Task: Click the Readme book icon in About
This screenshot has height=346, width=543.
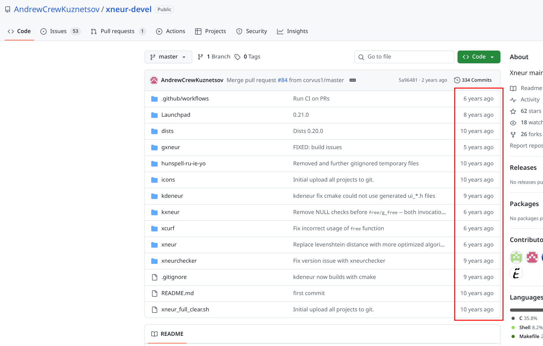Action: (x=513, y=88)
